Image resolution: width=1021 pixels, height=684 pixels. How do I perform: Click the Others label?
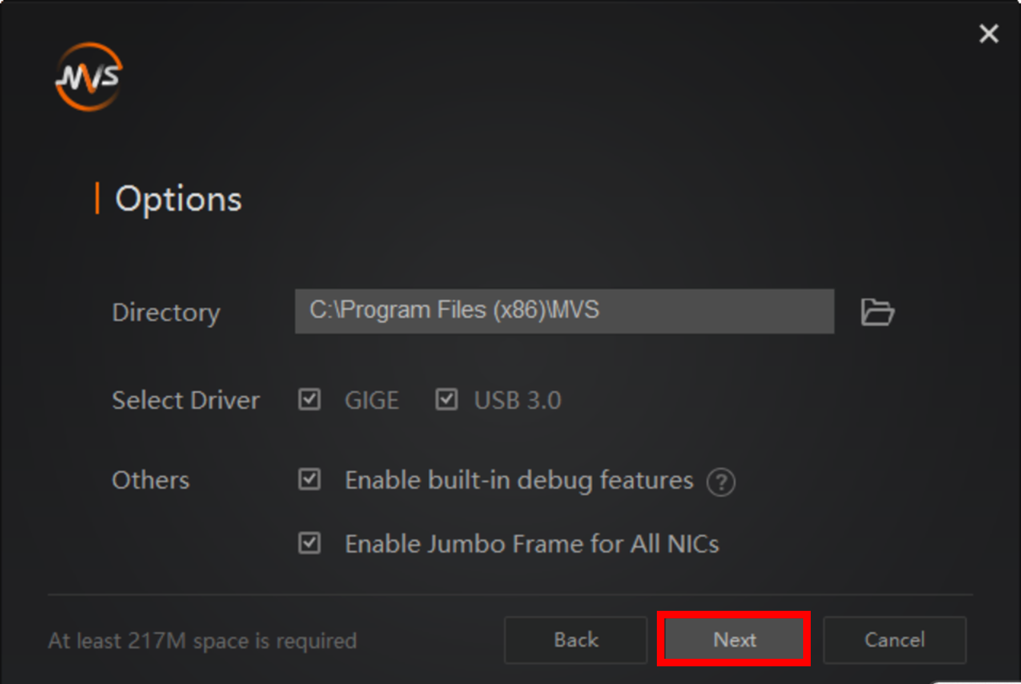pyautogui.click(x=151, y=480)
